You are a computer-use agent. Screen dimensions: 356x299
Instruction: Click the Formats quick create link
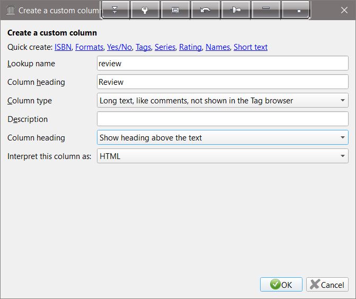[89, 47]
